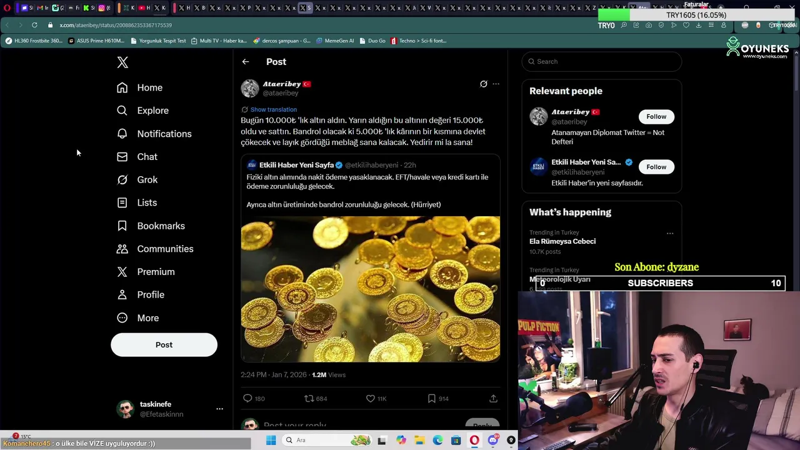Open Bookmarks in the sidebar
800x450 pixels.
pyautogui.click(x=151, y=226)
